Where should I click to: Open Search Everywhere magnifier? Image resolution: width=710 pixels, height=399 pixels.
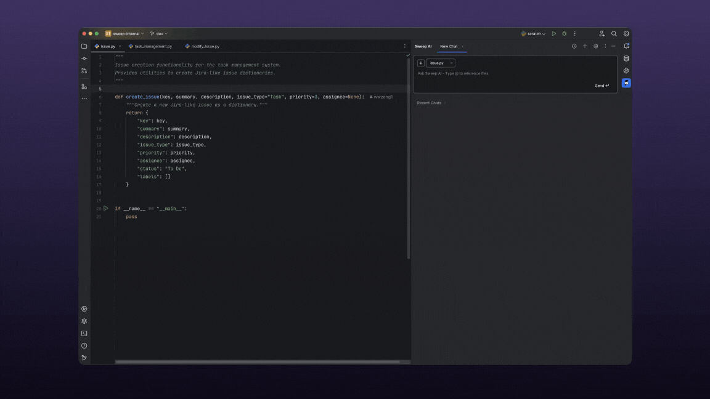[x=614, y=33]
